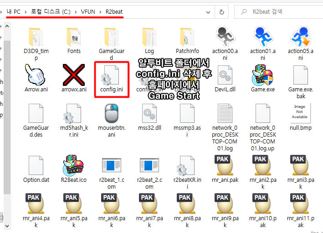Image resolution: width=323 pixels, height=233 pixels.
Task: Refresh the R2beat folder view
Action: pyautogui.click(x=222, y=12)
